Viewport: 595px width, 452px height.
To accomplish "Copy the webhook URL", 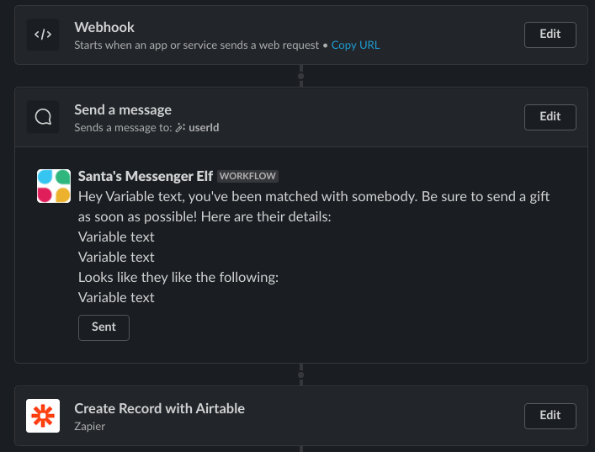I will tap(355, 45).
